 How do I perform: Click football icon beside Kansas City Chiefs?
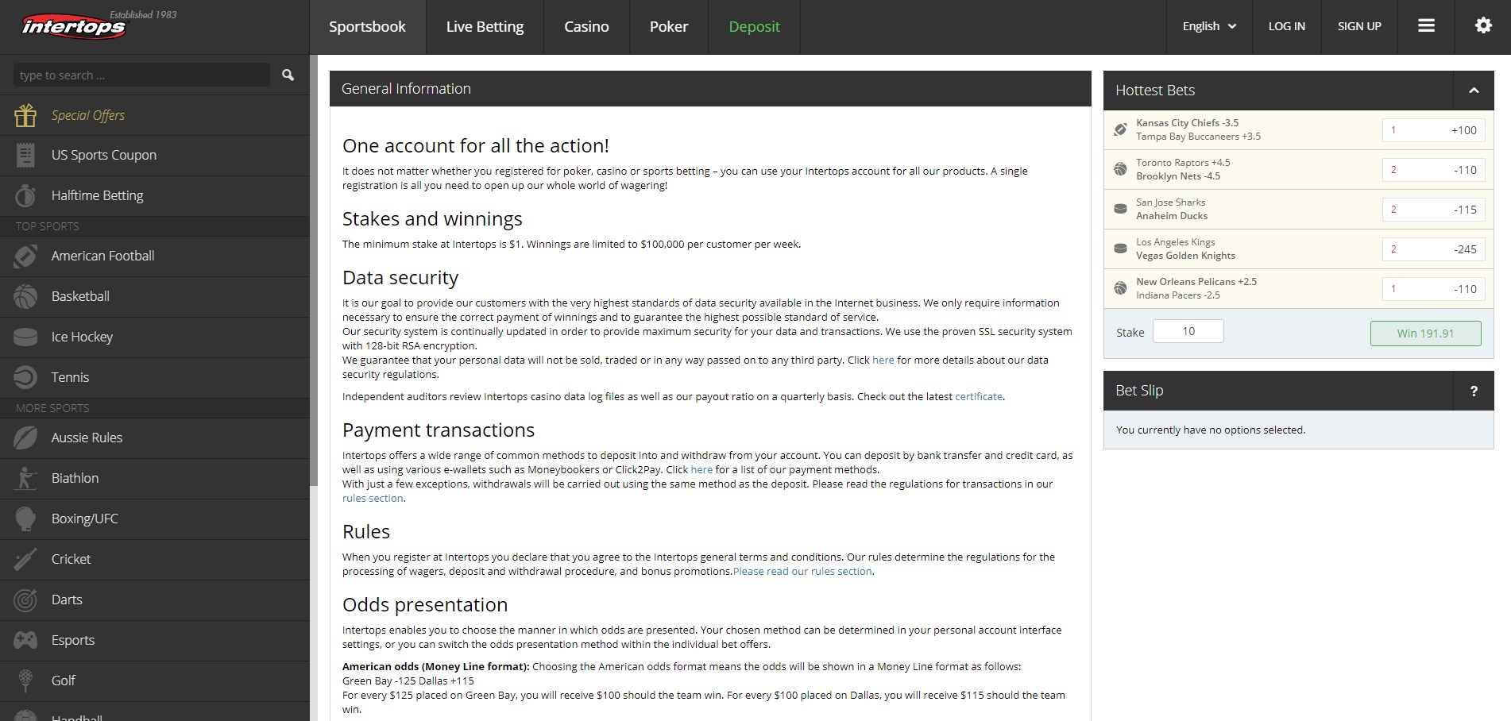point(1120,129)
